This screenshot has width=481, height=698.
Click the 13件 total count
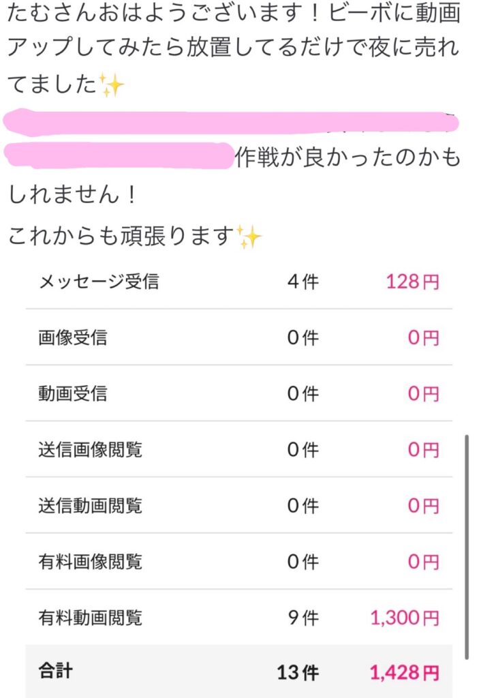coord(298,673)
